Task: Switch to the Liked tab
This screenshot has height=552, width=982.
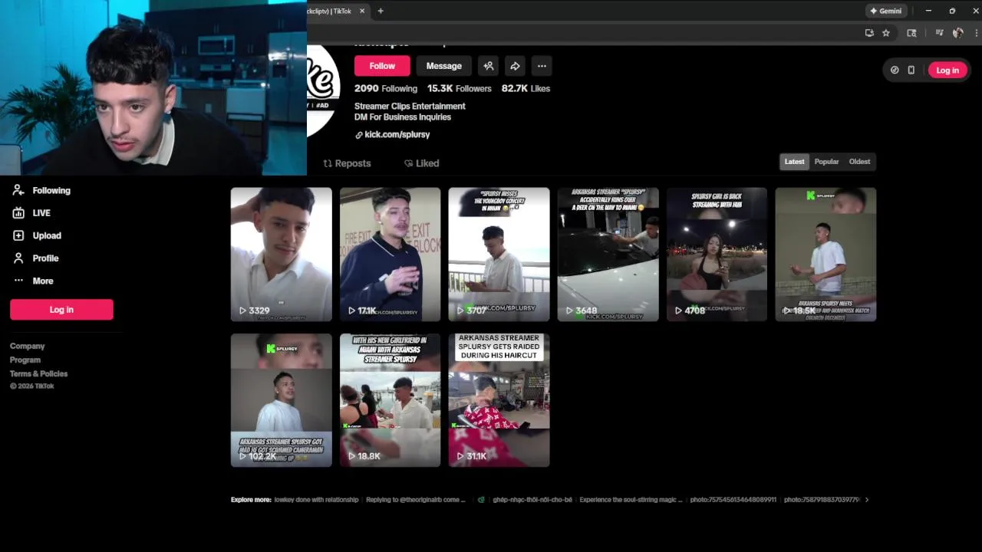Action: coord(421,163)
